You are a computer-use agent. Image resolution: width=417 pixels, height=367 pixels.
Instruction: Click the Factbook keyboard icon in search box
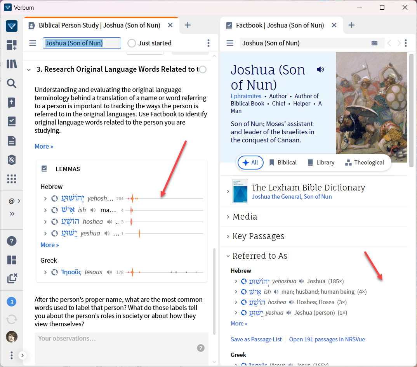[x=374, y=43]
